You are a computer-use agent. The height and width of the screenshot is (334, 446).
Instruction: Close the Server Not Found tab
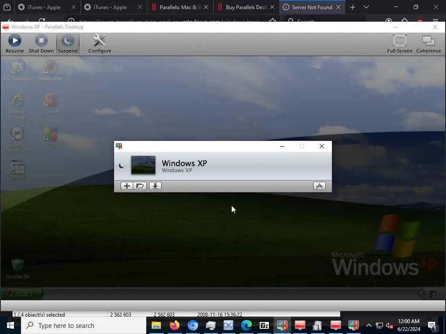(x=338, y=7)
